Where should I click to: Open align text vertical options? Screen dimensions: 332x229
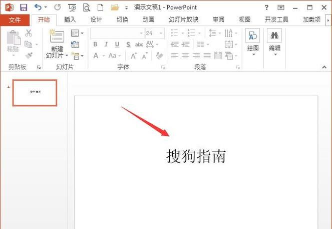click(231, 45)
